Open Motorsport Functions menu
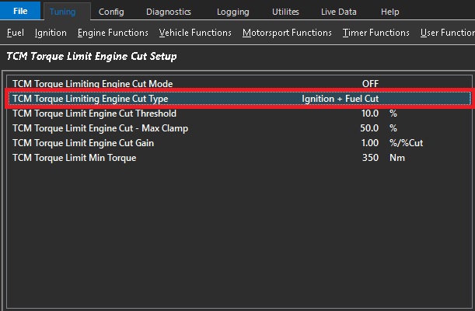Image resolution: width=475 pixels, height=311 pixels. (x=287, y=33)
